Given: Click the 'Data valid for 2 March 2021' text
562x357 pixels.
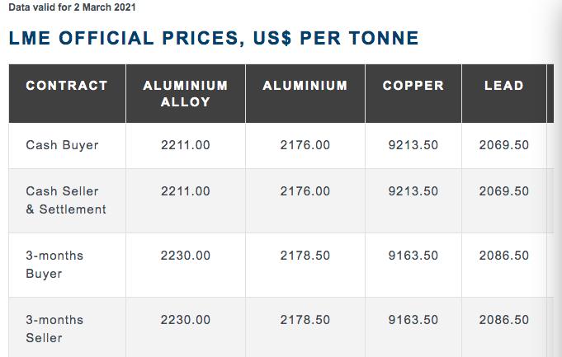Looking at the screenshot, I should pyautogui.click(x=73, y=7).
